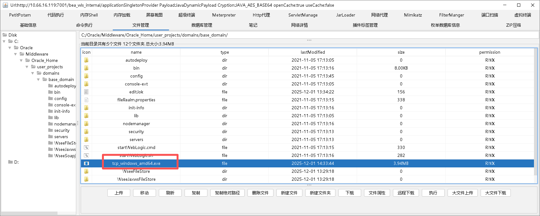
Task: Click the 文件属性 button
Action: click(x=377, y=193)
